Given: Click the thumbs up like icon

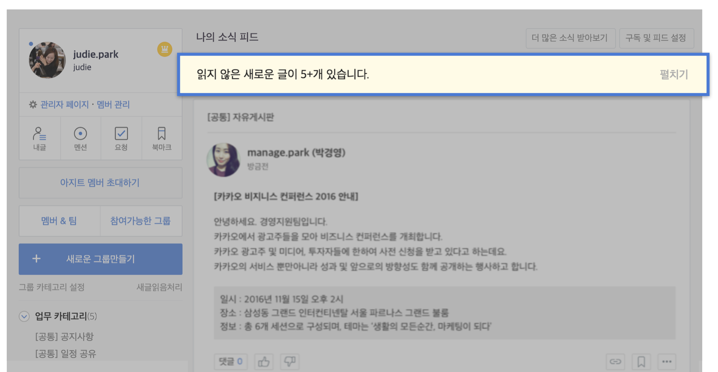Looking at the screenshot, I should coord(263,361).
